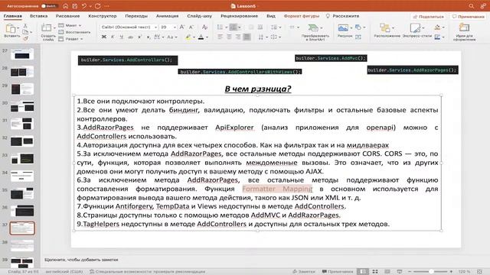This screenshot has width=490, height=275.
Task: Click the Восстановить button
Action: (x=74, y=32)
